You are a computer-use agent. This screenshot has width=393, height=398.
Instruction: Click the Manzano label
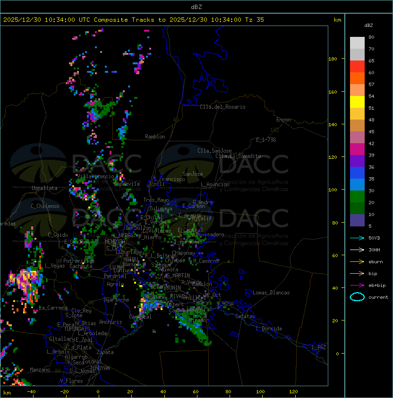pos(40,370)
